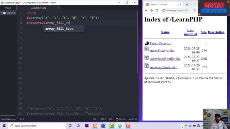
Task: Select LearnPHP folder in Atom tree
Action: tap(9, 13)
